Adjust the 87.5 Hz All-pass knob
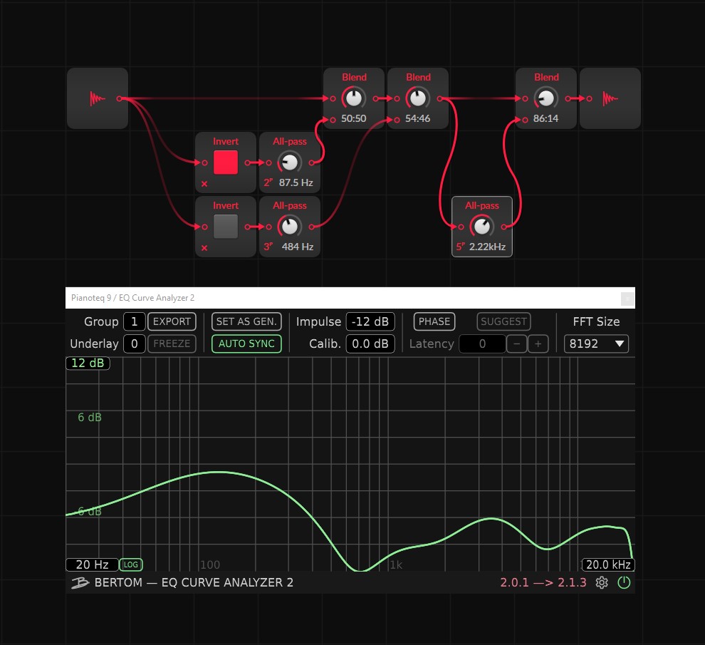 [290, 162]
